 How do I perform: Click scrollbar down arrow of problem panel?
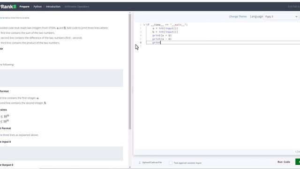click(130, 167)
